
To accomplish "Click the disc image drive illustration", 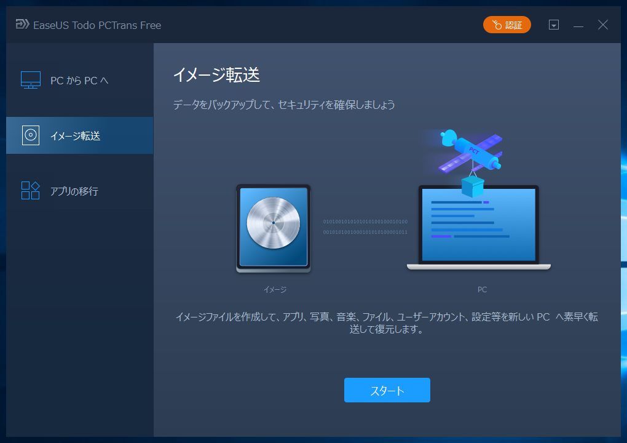I will 274,228.
